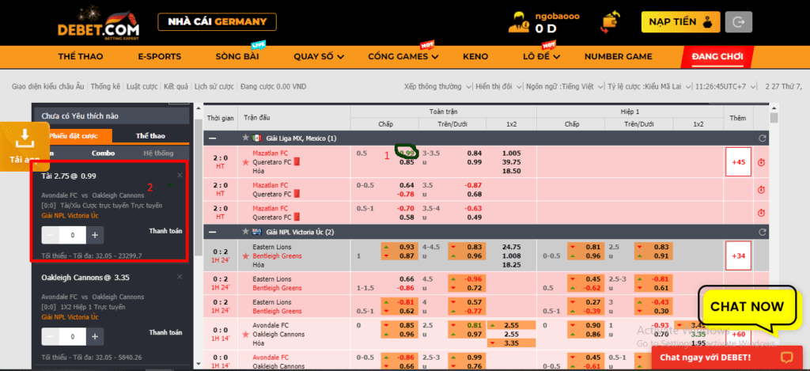Open the Lịch sử cược link
This screenshot has width=810, height=371.
[x=214, y=86]
